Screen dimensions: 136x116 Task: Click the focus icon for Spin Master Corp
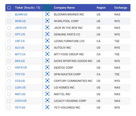tap(47, 74)
